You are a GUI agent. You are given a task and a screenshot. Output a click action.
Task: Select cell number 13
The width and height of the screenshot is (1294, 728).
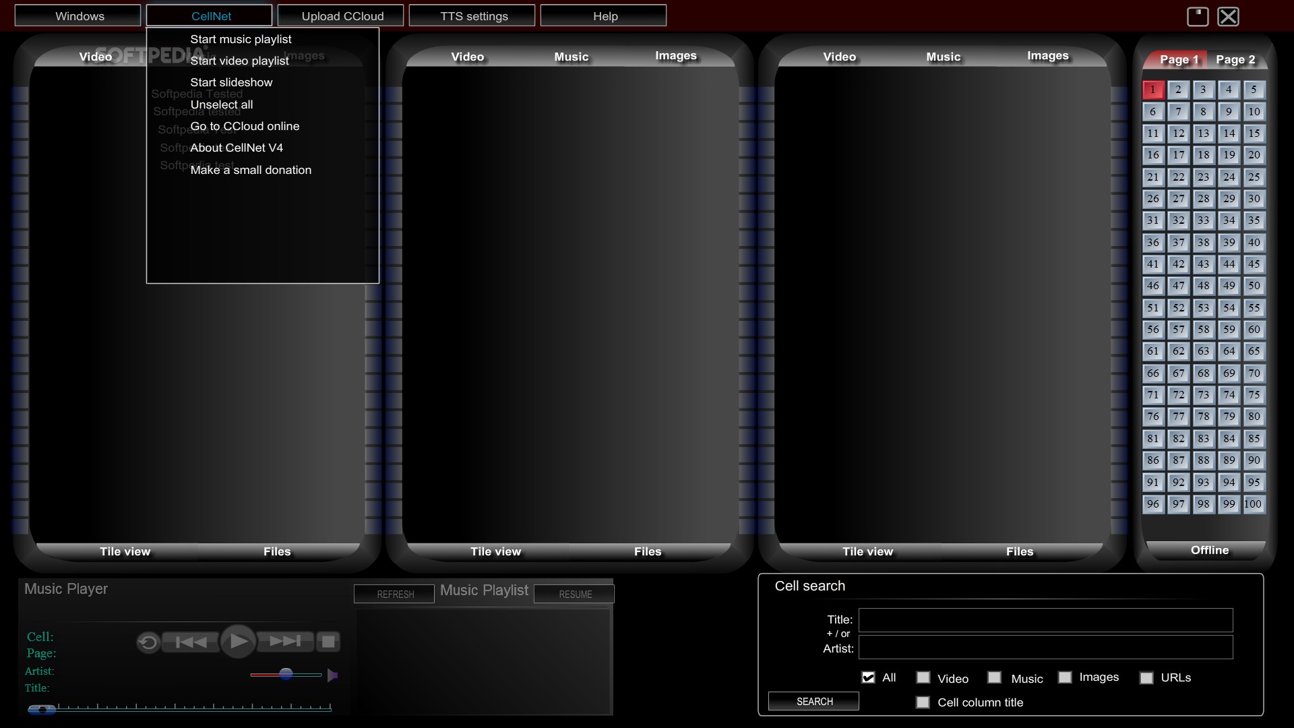[x=1203, y=133]
